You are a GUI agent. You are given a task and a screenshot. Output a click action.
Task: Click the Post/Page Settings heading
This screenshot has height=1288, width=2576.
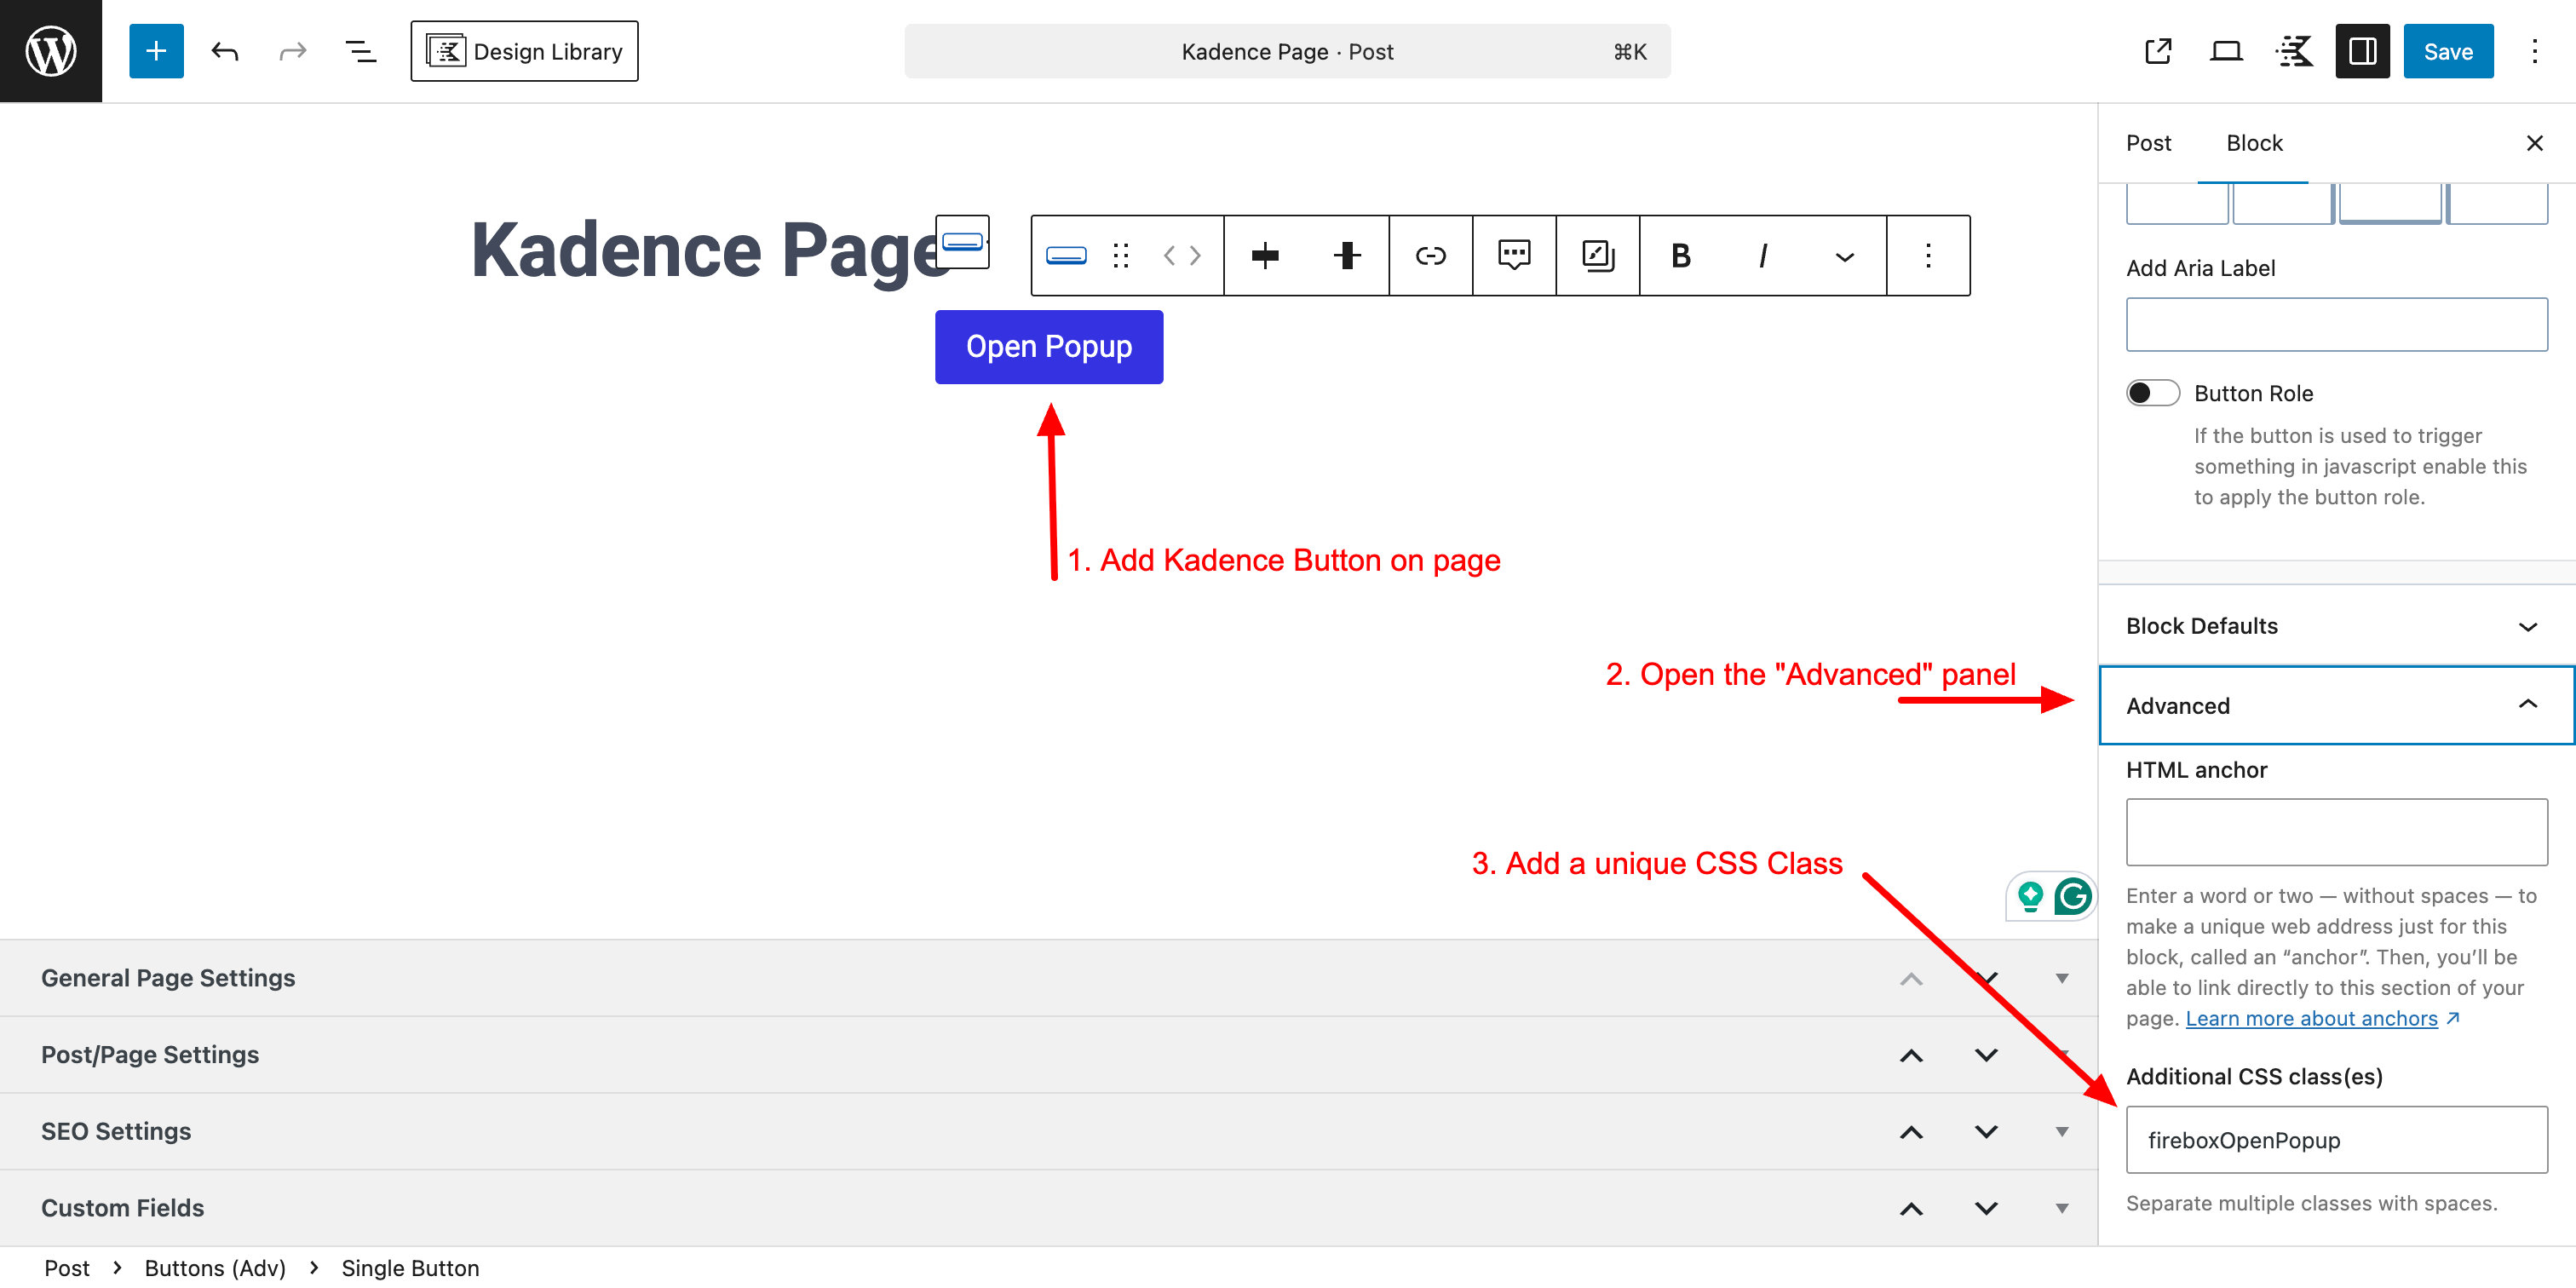tap(150, 1055)
